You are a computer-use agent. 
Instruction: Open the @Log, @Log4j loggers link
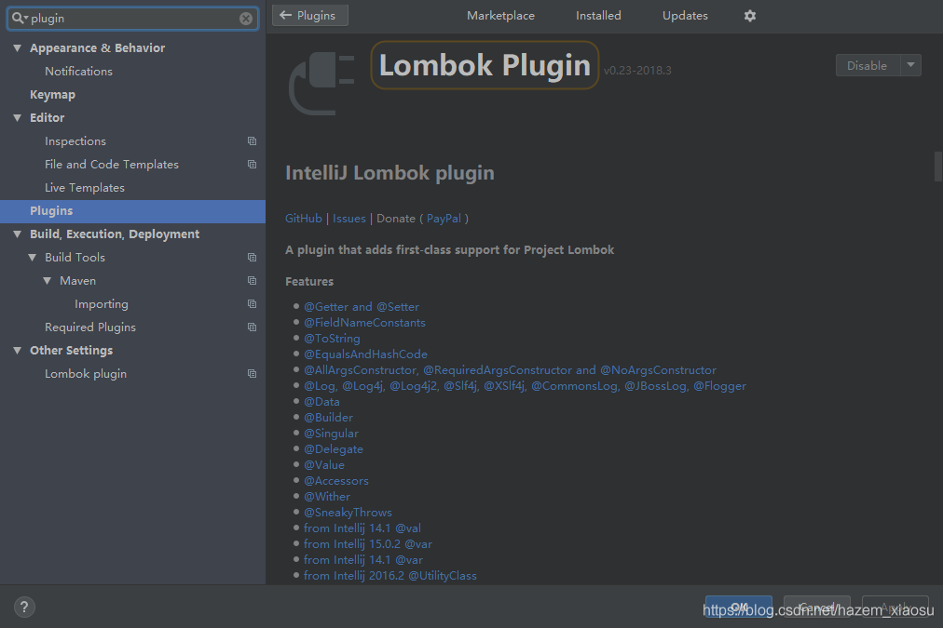click(525, 386)
